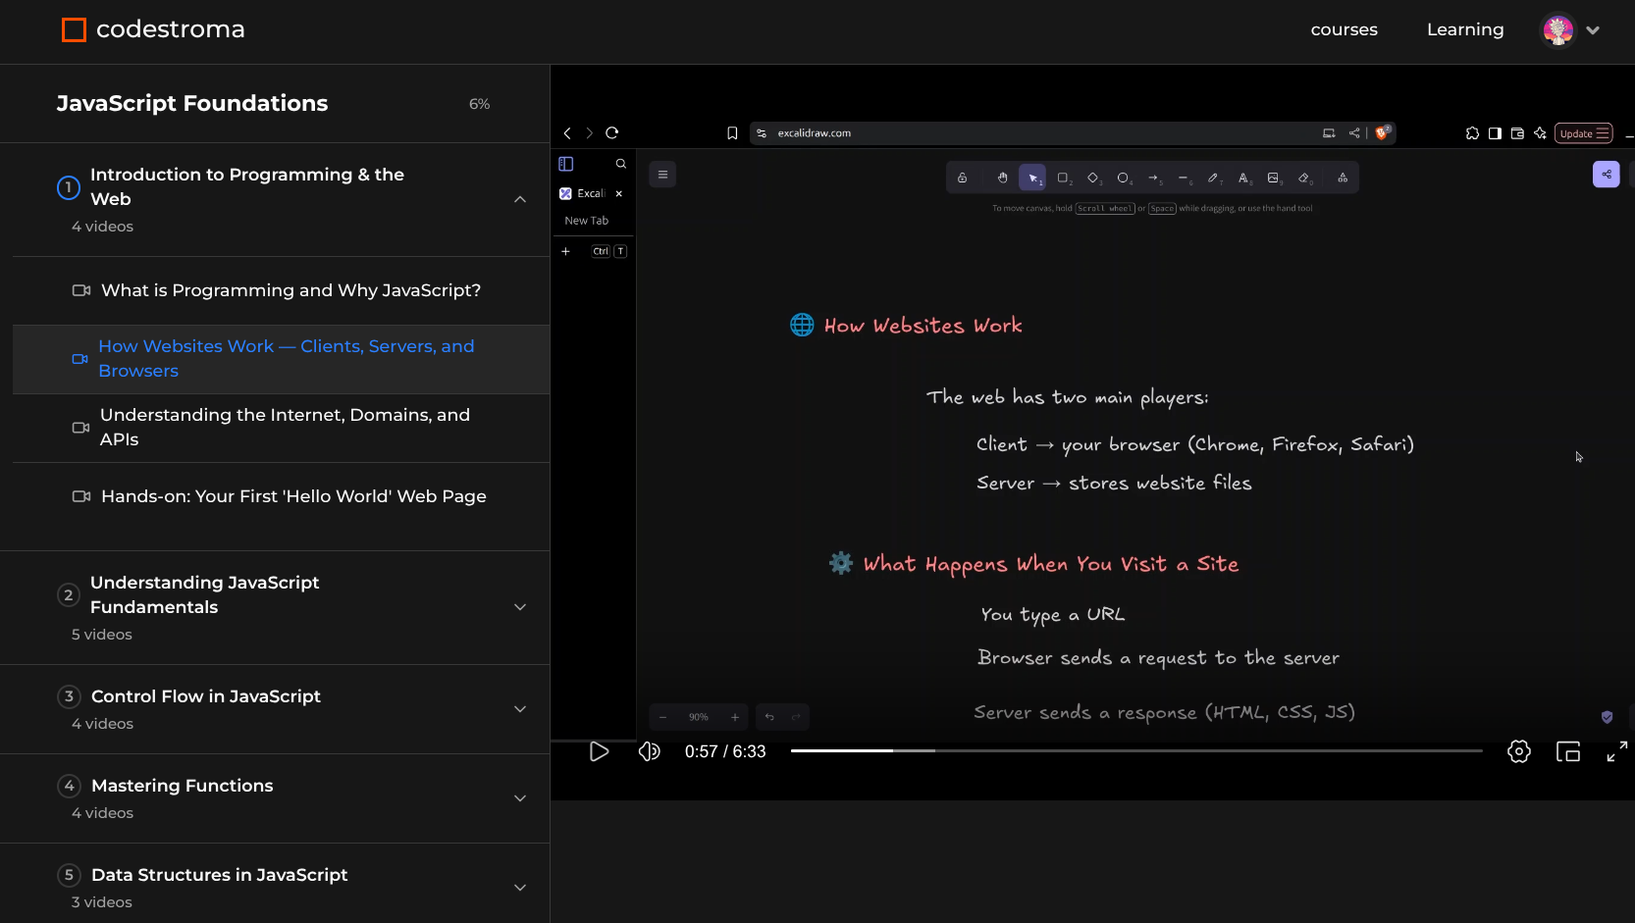Viewport: 1635px width, 923px height.
Task: Toggle picture-in-picture mode for the video
Action: tap(1567, 751)
